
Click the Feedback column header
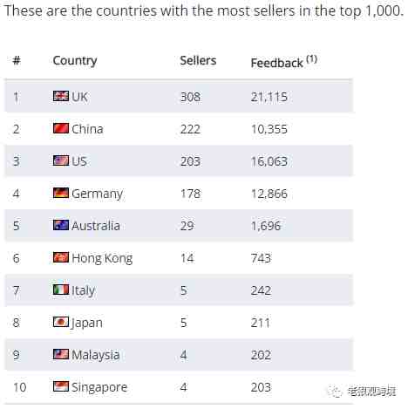(277, 63)
